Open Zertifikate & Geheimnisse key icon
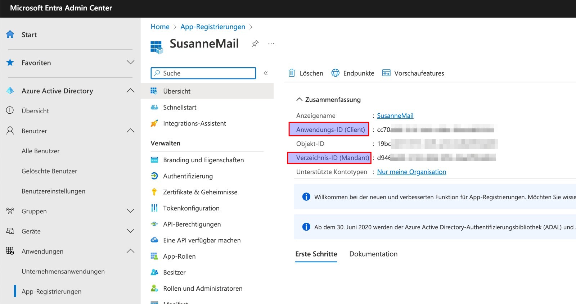Screen dimensions: 576x304 [154, 192]
